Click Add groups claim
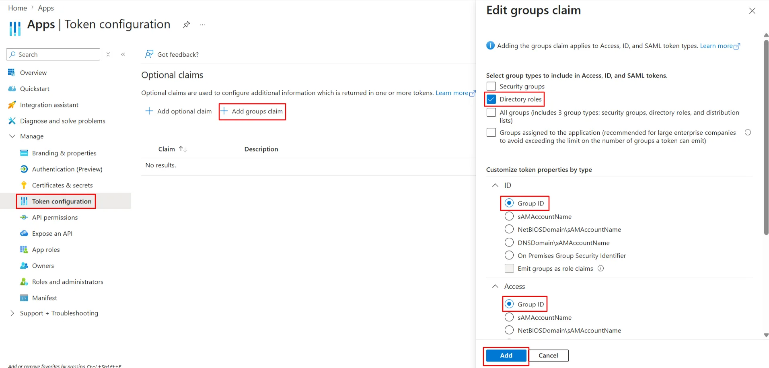The width and height of the screenshot is (769, 368). coord(252,111)
